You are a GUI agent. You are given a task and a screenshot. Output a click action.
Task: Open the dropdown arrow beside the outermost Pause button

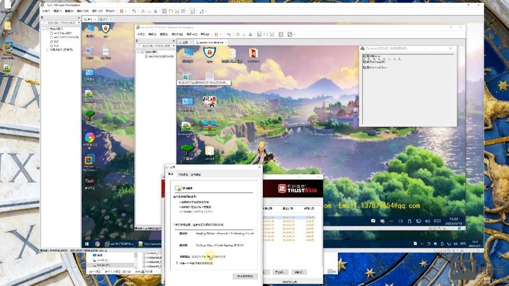(x=127, y=11)
